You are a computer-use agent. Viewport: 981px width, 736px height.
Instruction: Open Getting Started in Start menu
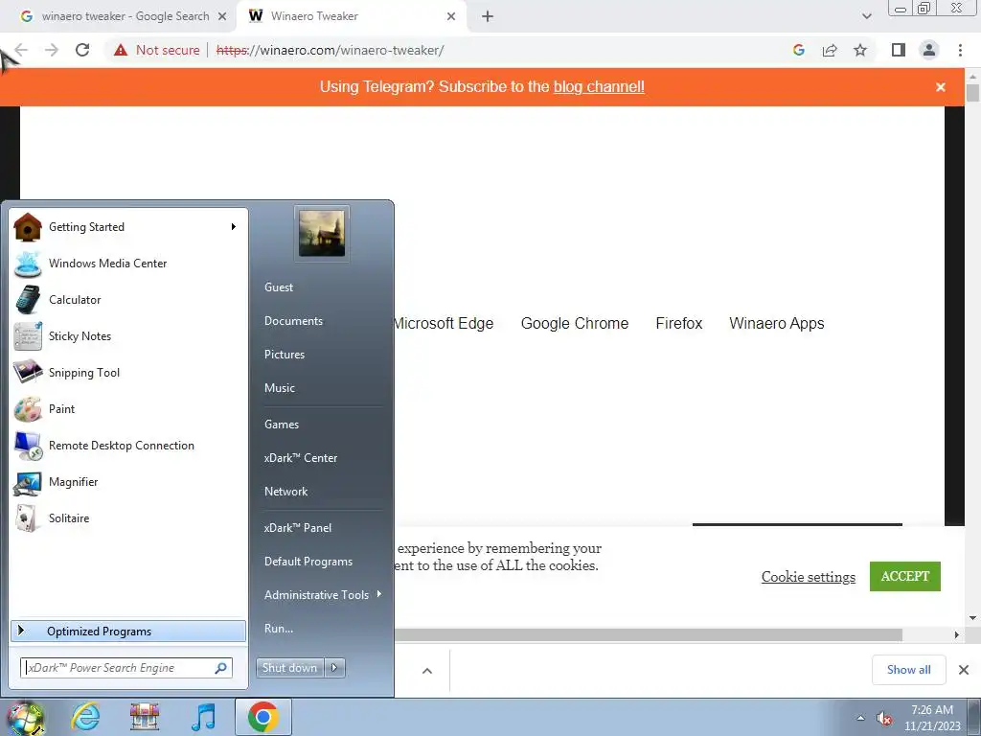(x=128, y=226)
